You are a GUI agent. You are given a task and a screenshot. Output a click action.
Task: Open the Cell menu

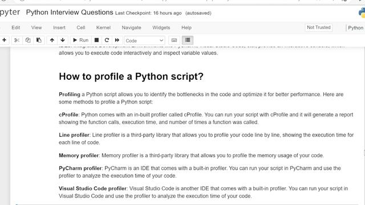pos(81,27)
